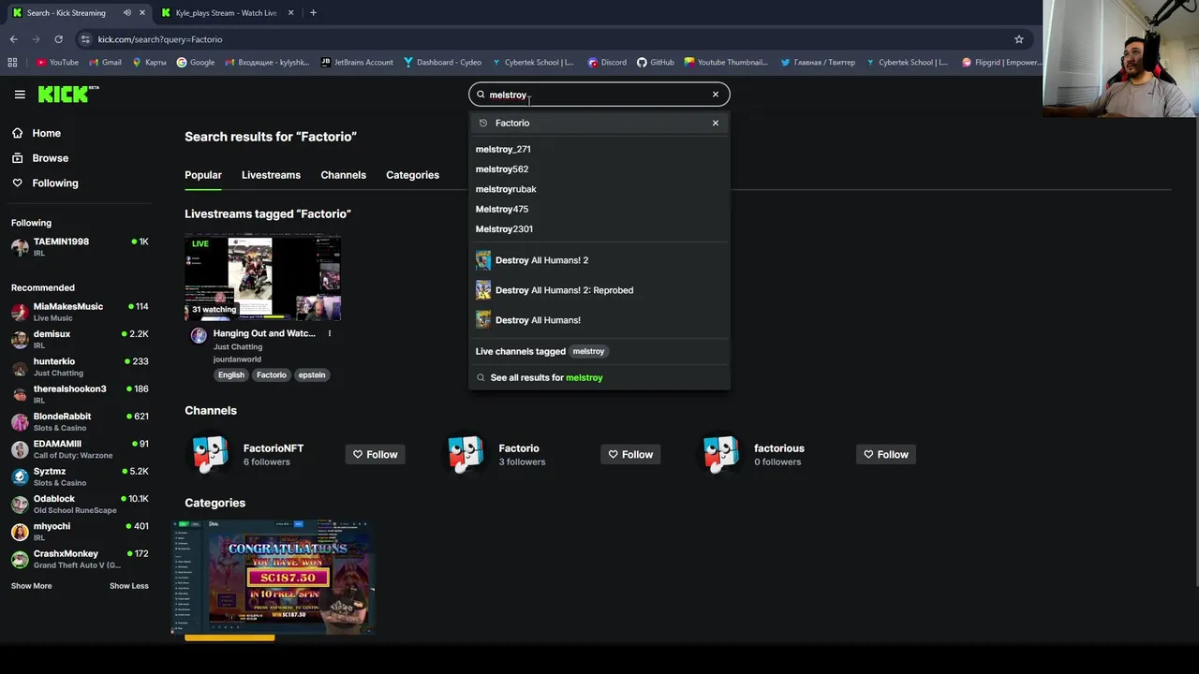Viewport: 1199px width, 674px height.
Task: Select the melstroy562 suggestion
Action: click(599, 169)
